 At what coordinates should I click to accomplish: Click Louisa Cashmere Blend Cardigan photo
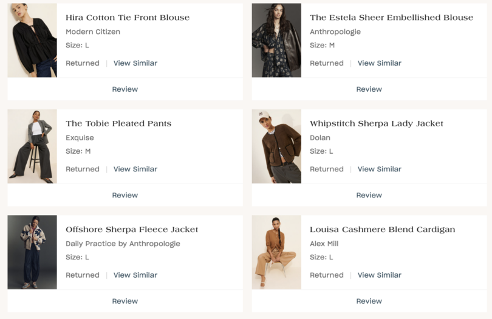[276, 252]
